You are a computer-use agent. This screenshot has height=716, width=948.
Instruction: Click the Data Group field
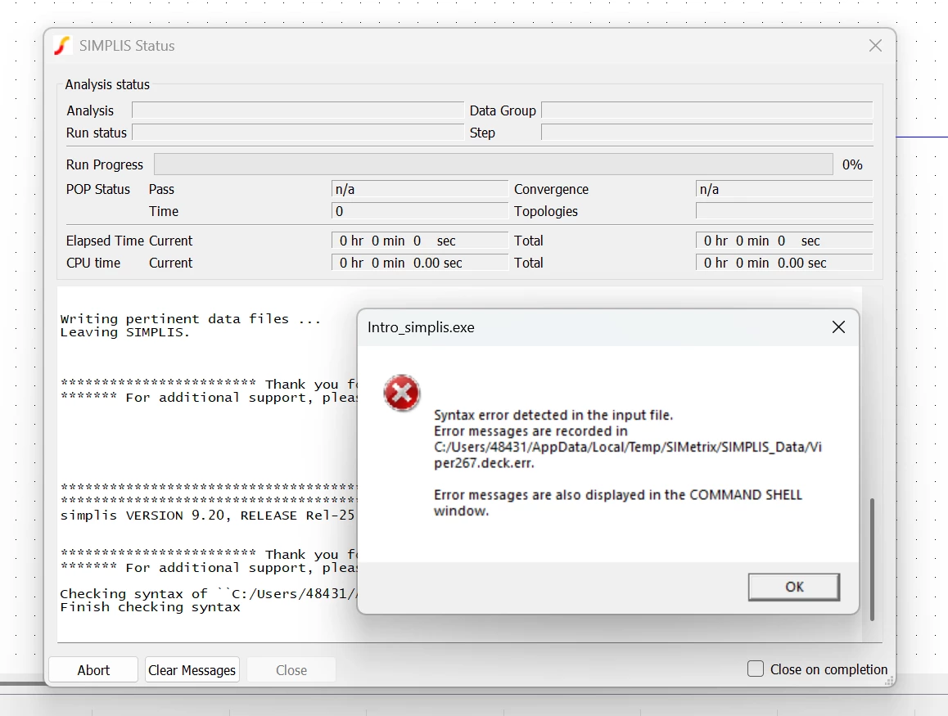click(706, 110)
